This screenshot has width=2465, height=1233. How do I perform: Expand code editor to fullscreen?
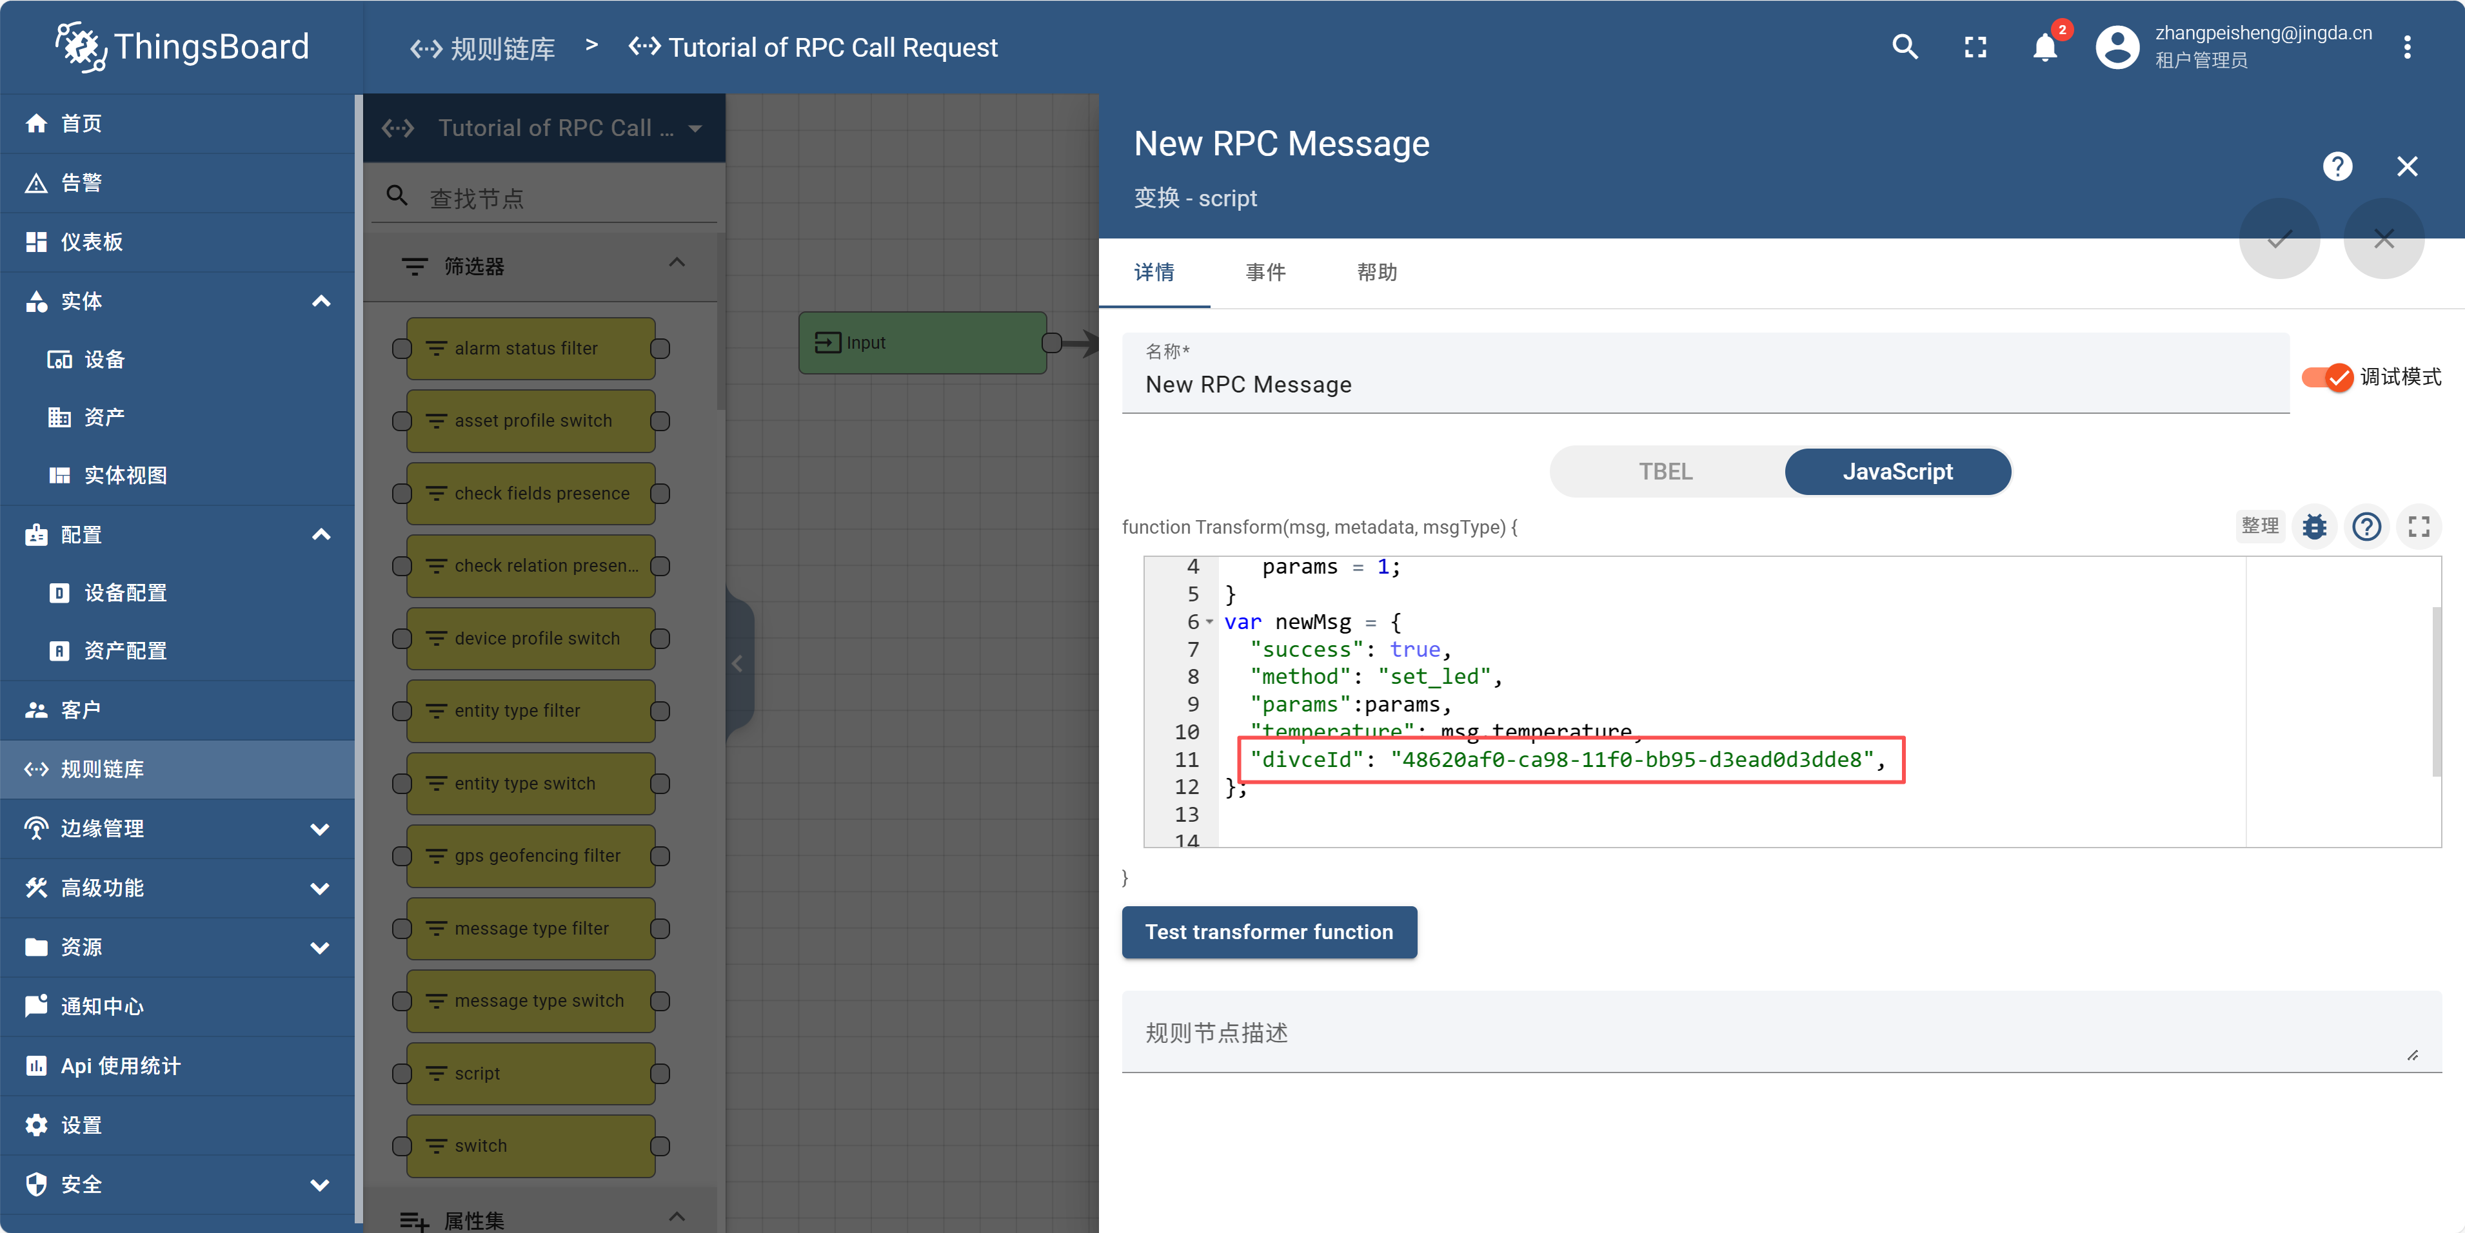[x=2418, y=526]
